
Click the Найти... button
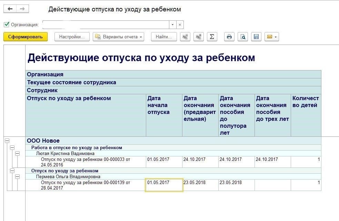(164, 37)
